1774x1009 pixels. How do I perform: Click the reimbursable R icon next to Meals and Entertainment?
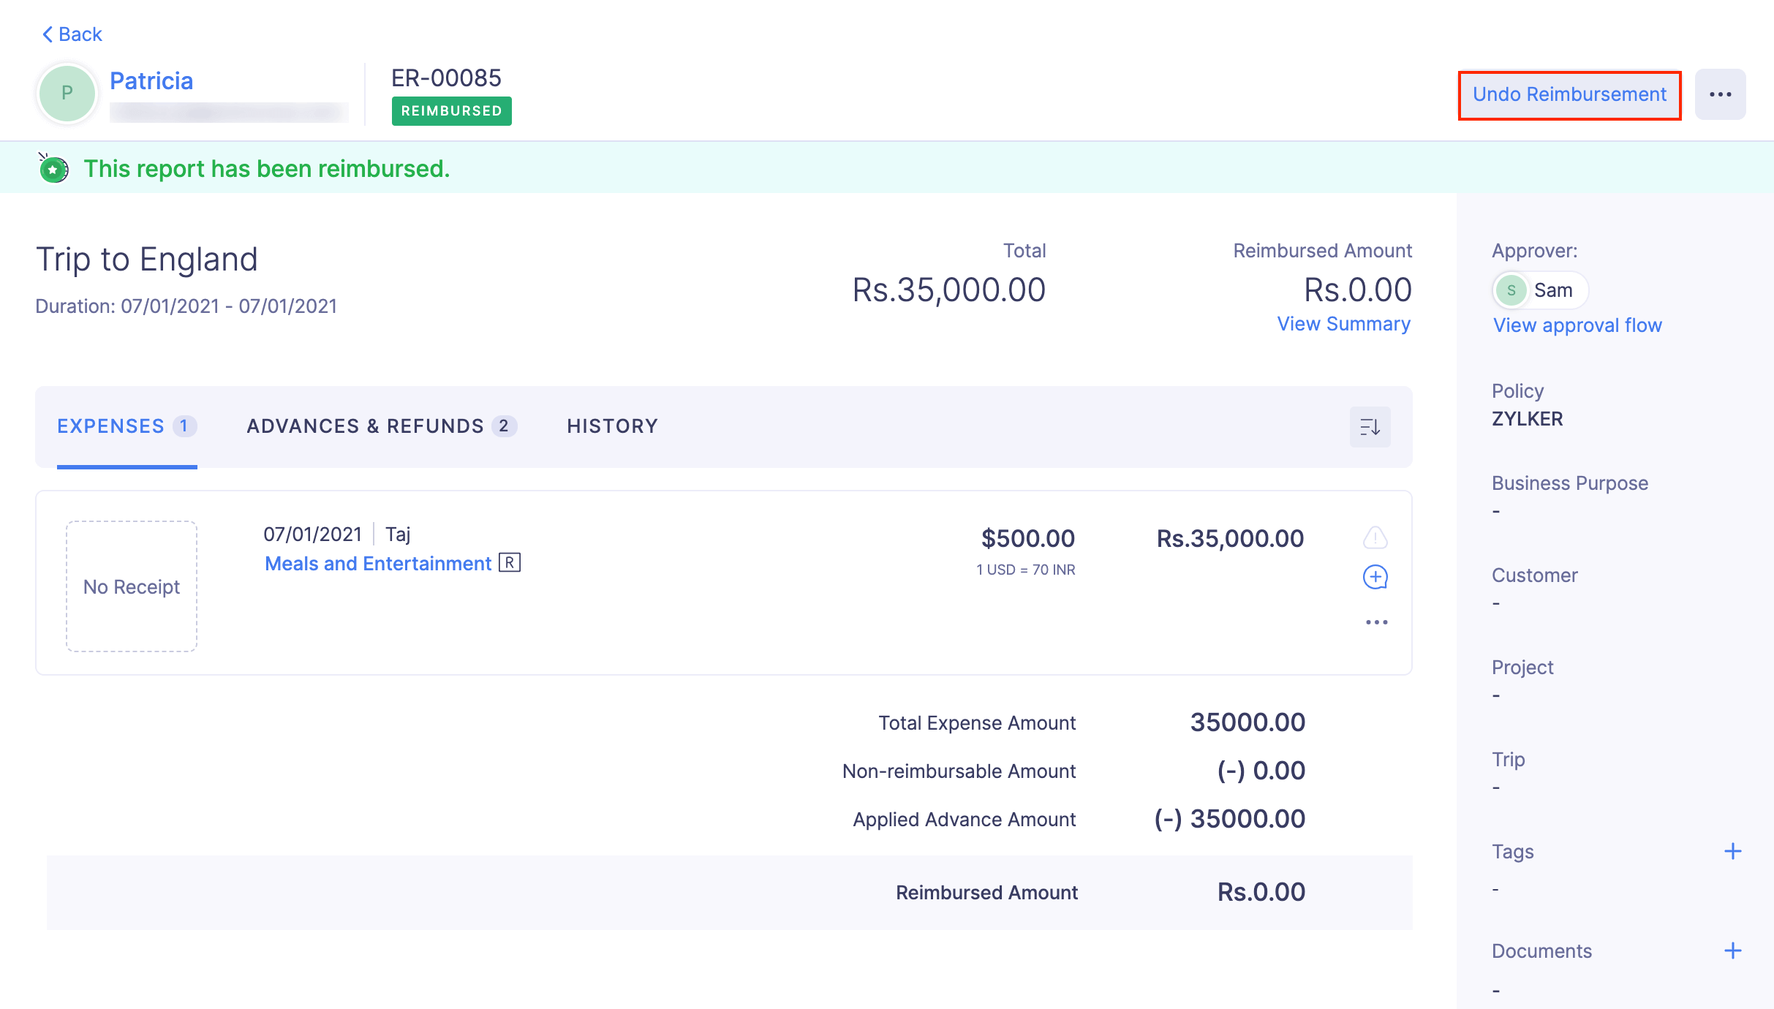(x=510, y=563)
